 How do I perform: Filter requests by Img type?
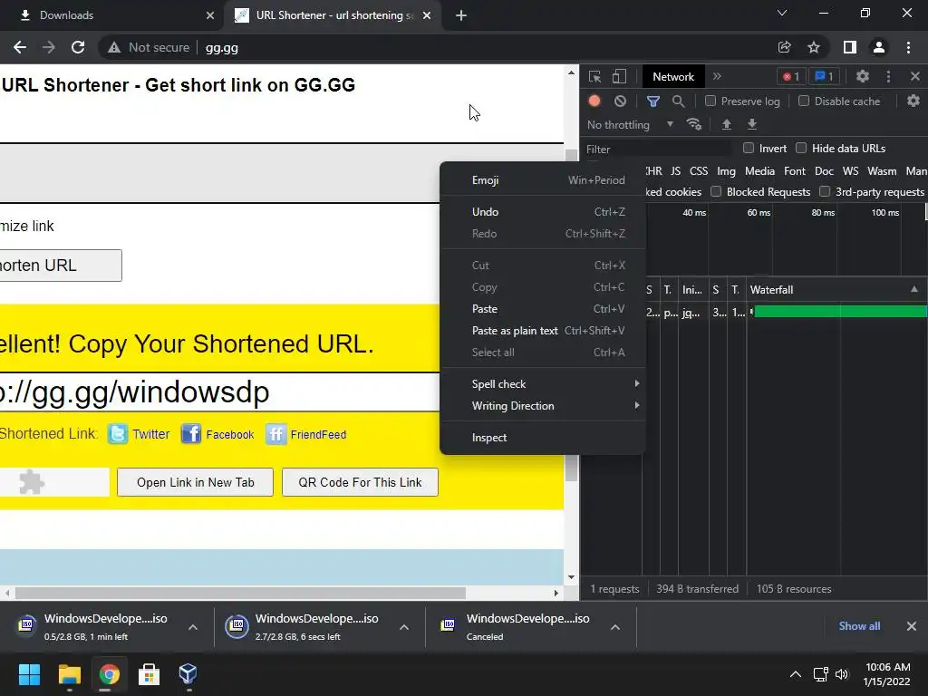click(x=726, y=171)
